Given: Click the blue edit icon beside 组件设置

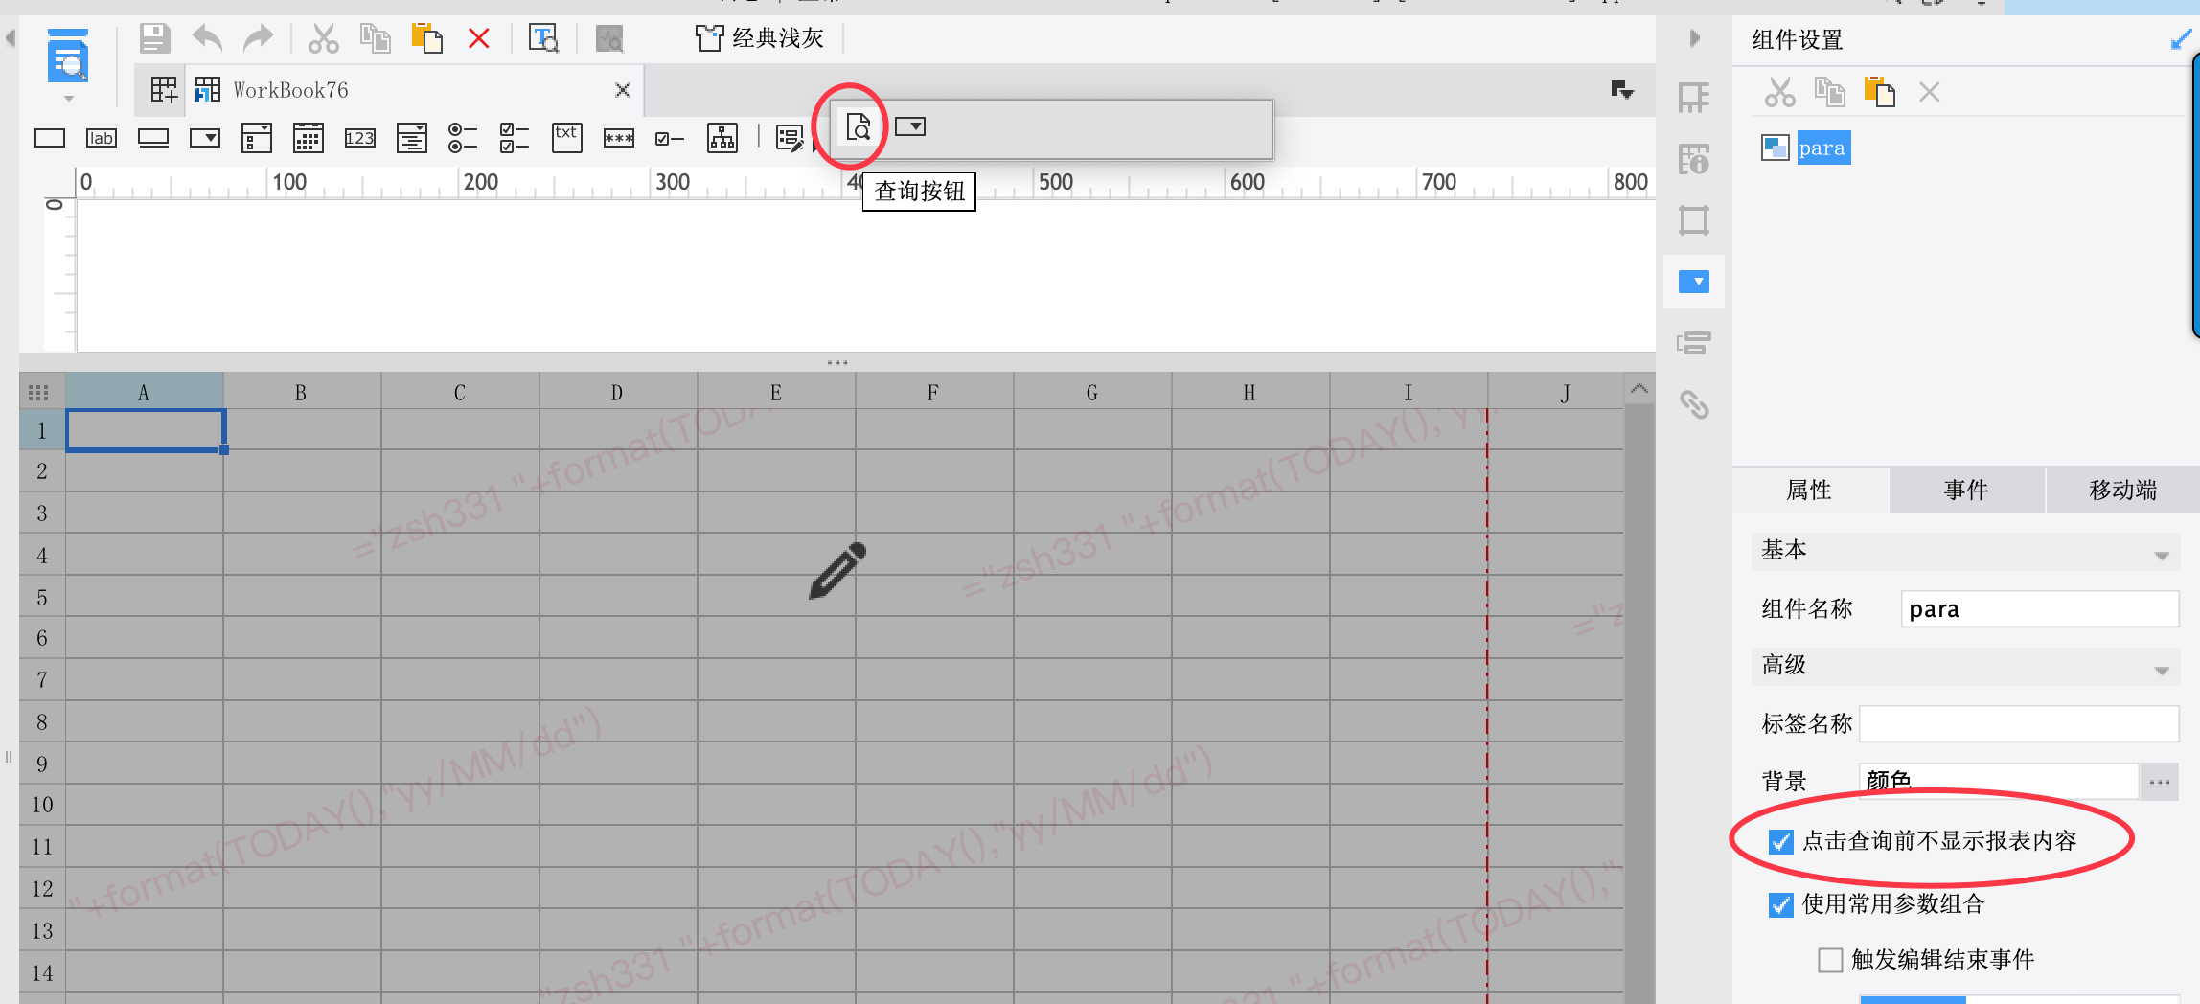Looking at the screenshot, I should tap(2181, 40).
